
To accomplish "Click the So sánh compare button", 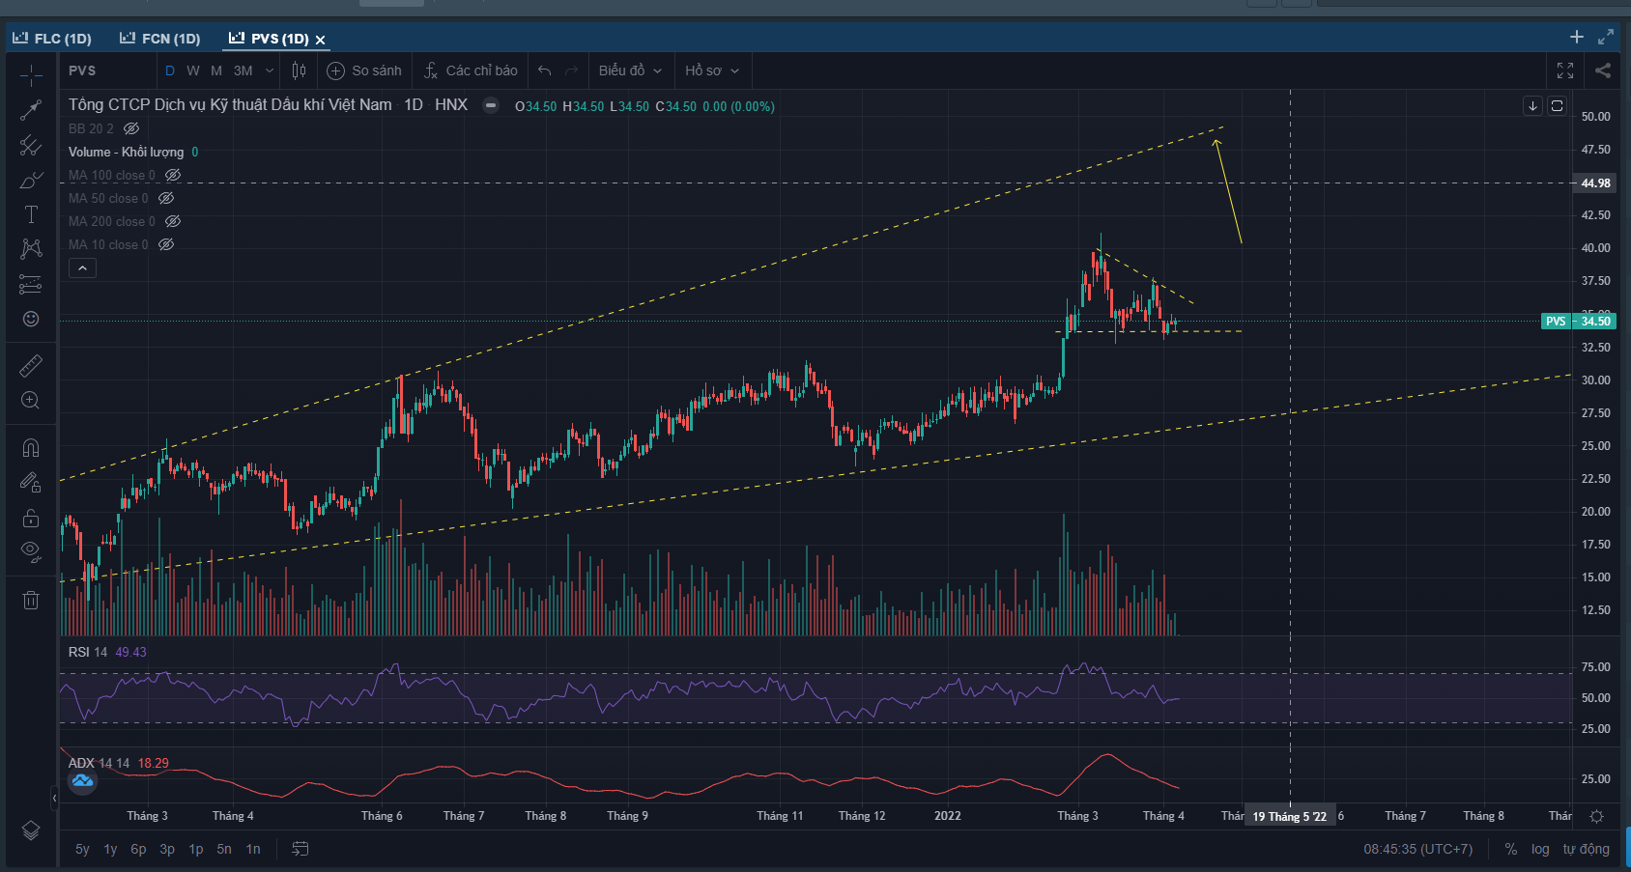I will click(x=364, y=70).
